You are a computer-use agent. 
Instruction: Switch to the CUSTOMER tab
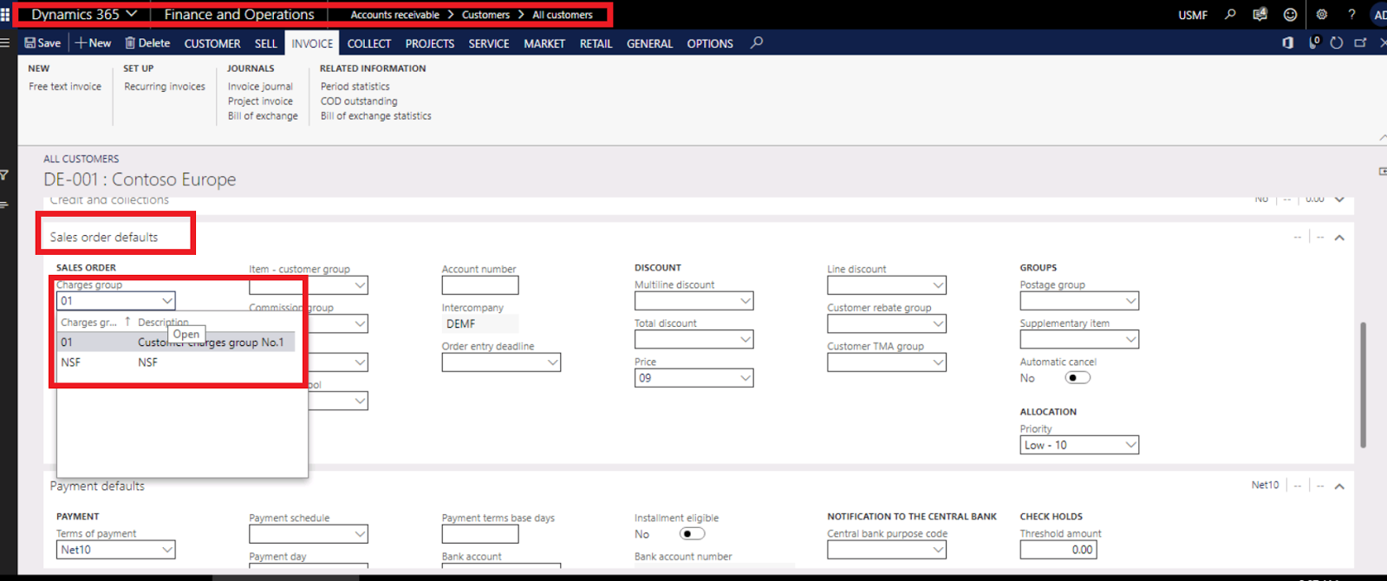212,43
